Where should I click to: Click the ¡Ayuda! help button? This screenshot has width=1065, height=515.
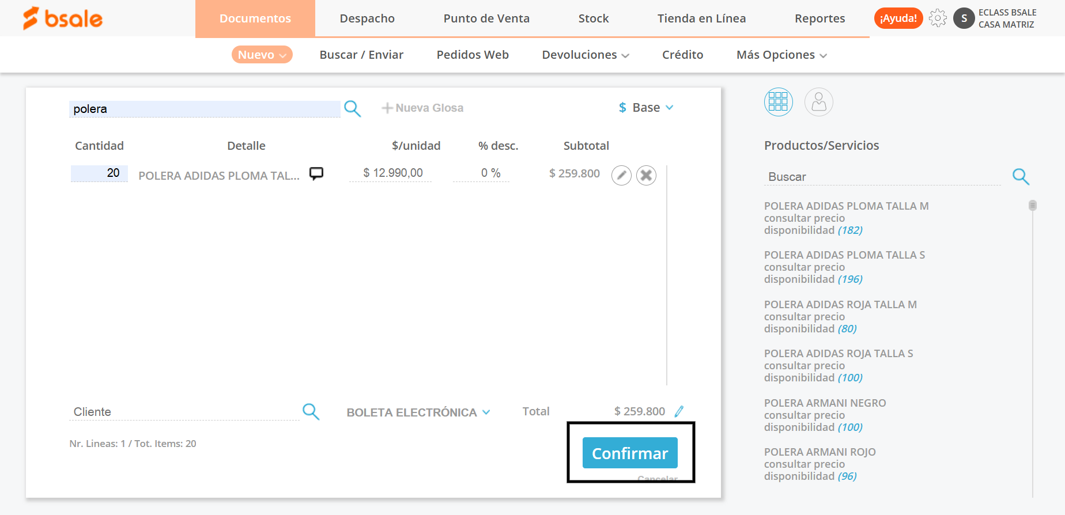(898, 18)
